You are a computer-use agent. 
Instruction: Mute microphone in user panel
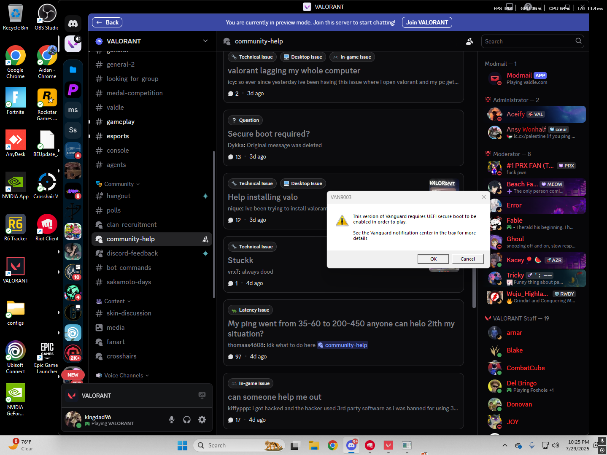pyautogui.click(x=172, y=420)
